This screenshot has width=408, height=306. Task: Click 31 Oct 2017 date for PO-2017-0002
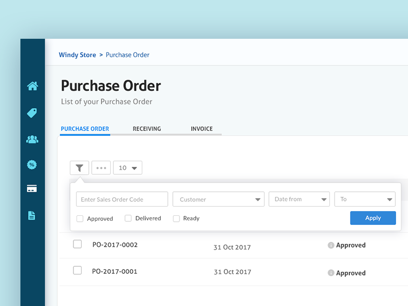point(232,247)
